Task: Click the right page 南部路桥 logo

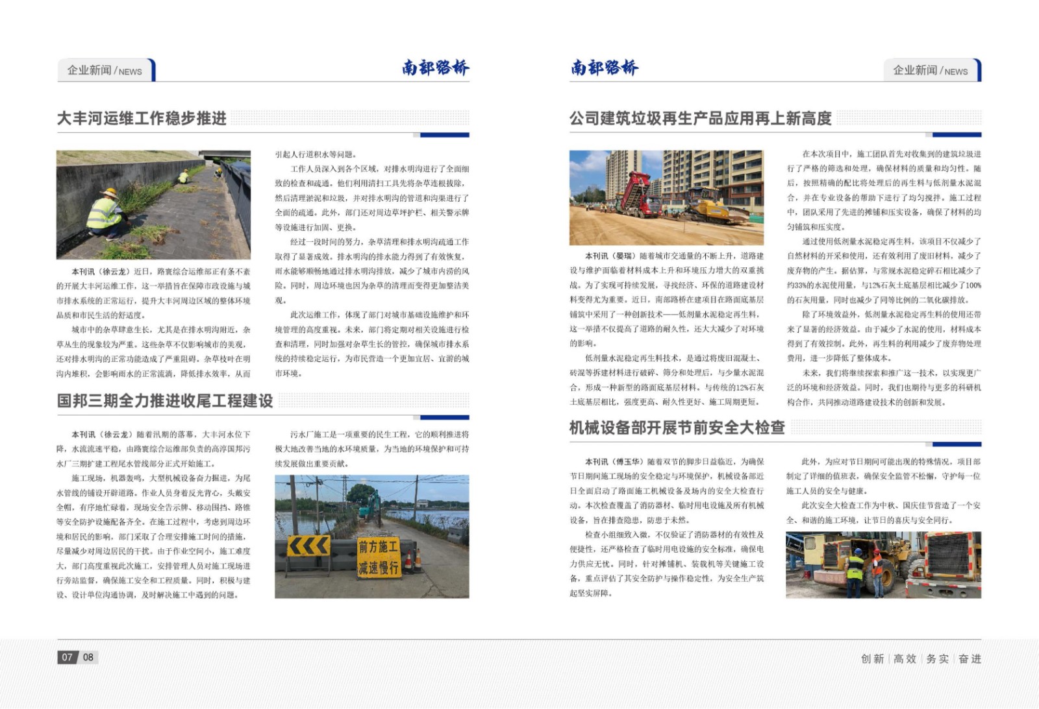Action: 605,67
